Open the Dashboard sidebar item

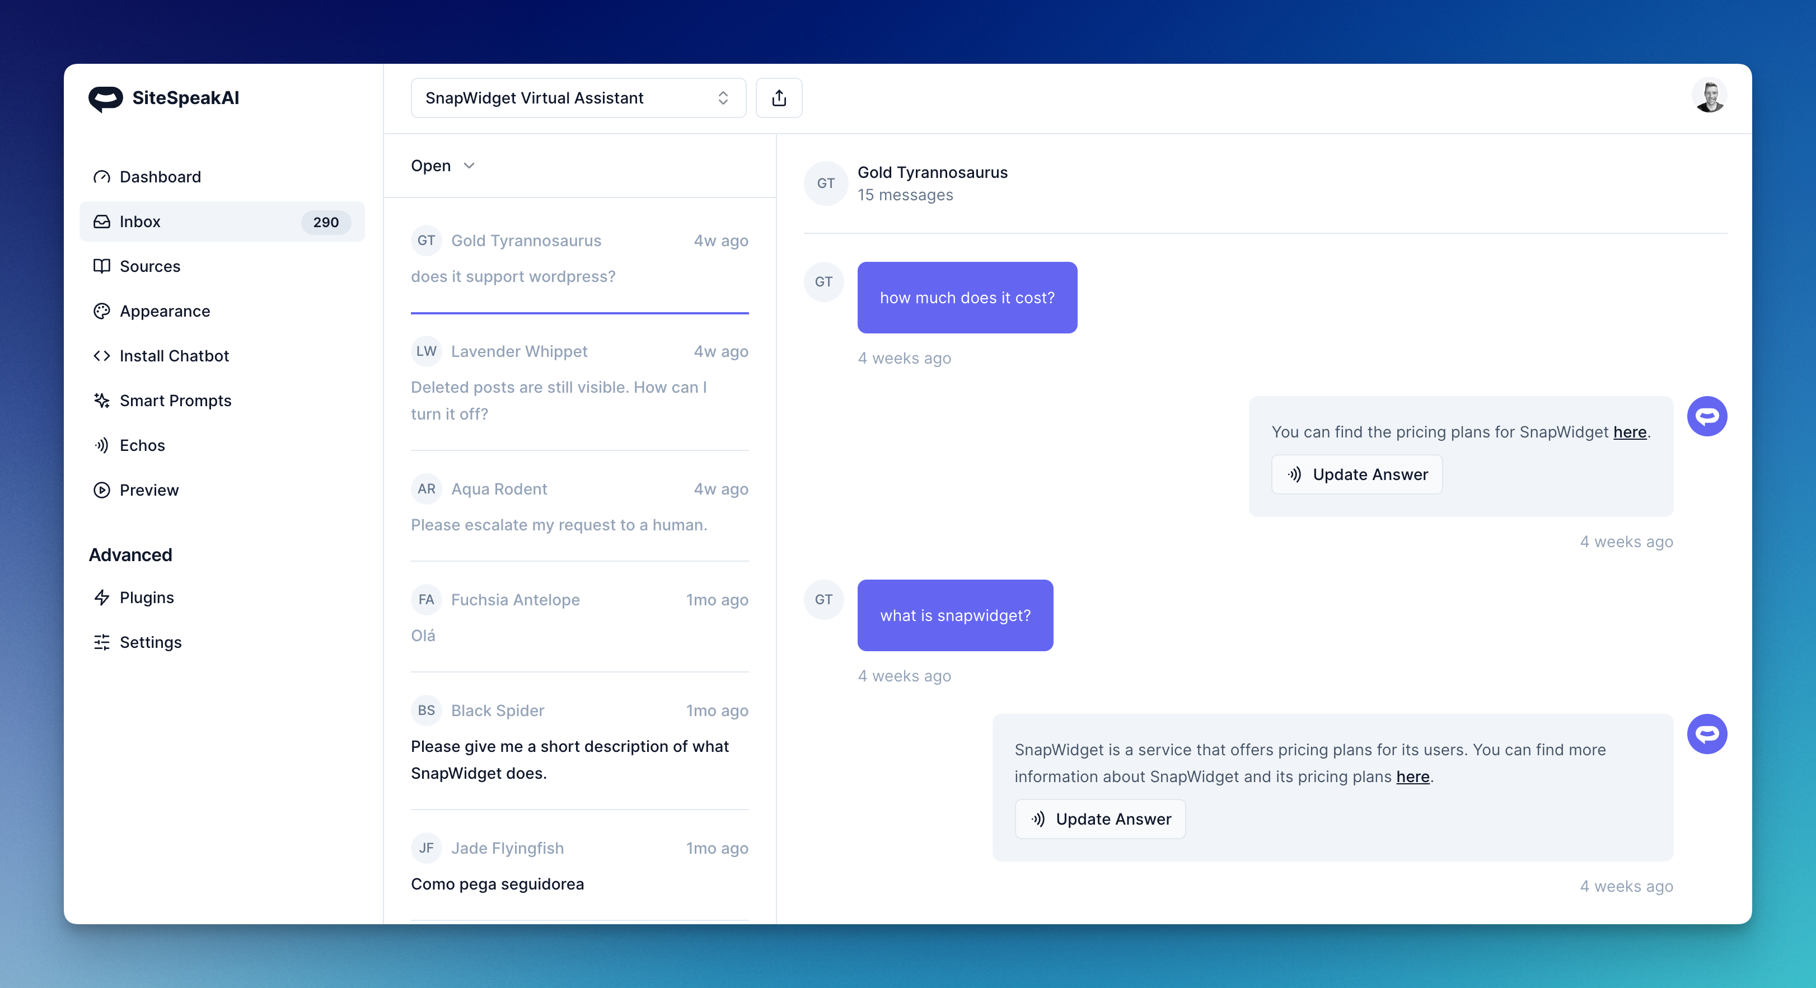160,177
